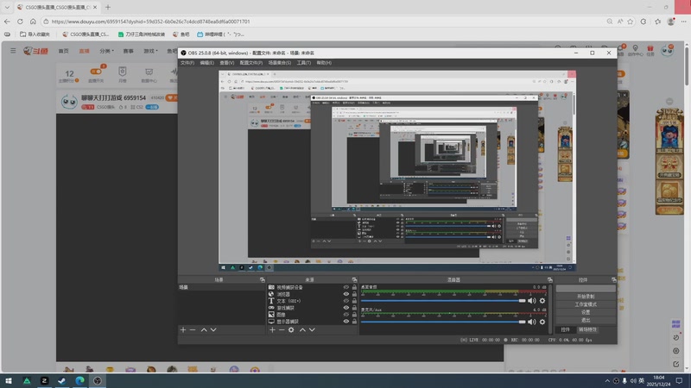
Task: Lock the 文本 (GDI+) source
Action: pos(354,301)
